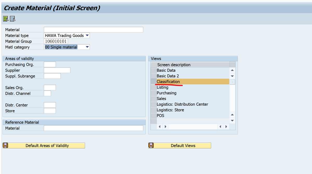This screenshot has width=312, height=174.
Task: Click the white list selection toolbar icon
Action: coord(12,18)
